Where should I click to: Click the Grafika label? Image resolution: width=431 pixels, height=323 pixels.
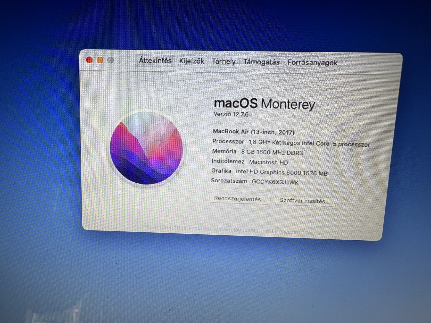pyautogui.click(x=221, y=171)
